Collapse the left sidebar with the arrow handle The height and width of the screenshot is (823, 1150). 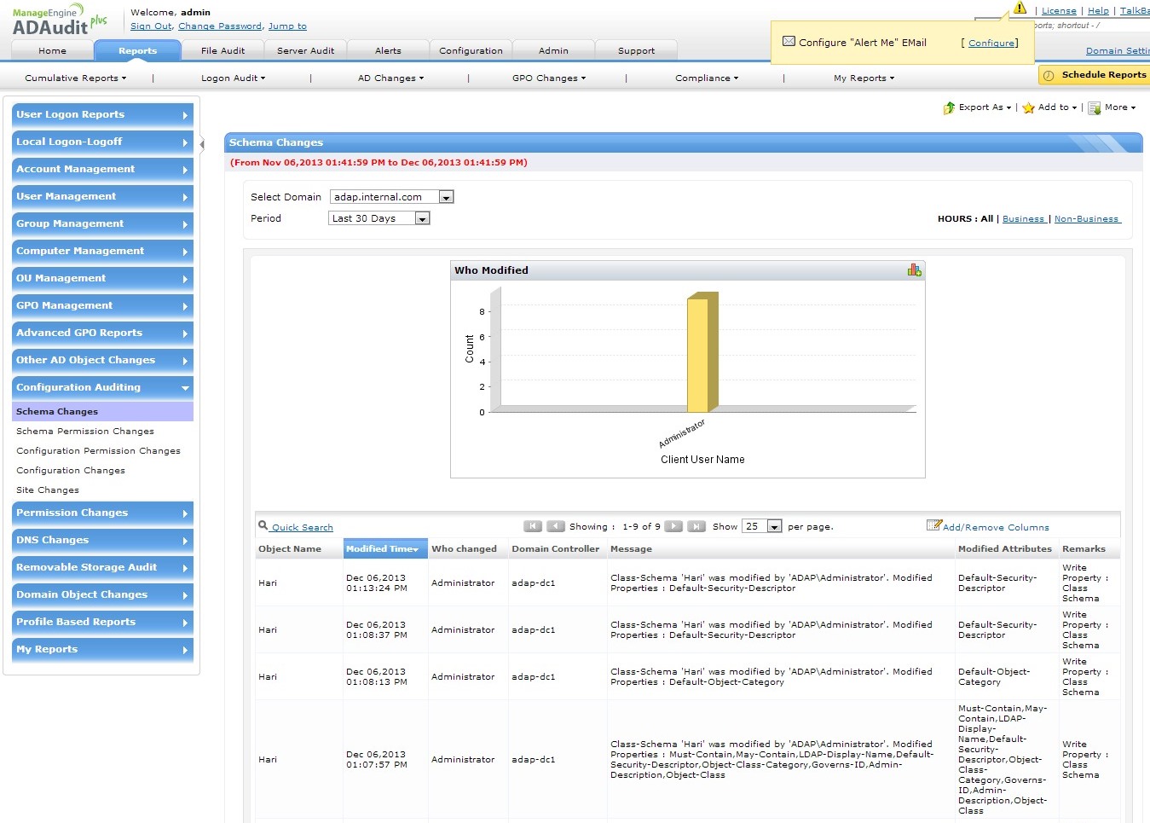pyautogui.click(x=202, y=144)
